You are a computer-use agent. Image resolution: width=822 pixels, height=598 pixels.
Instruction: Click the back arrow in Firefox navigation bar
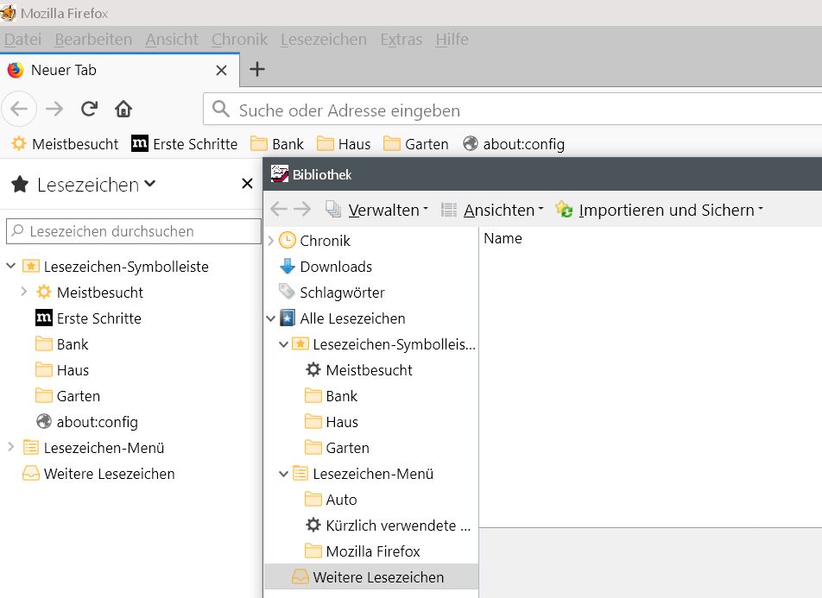(x=19, y=109)
